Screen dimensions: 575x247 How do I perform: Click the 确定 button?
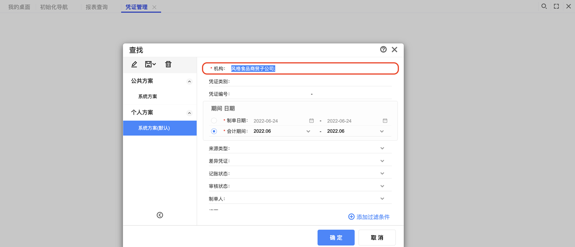coord(336,237)
